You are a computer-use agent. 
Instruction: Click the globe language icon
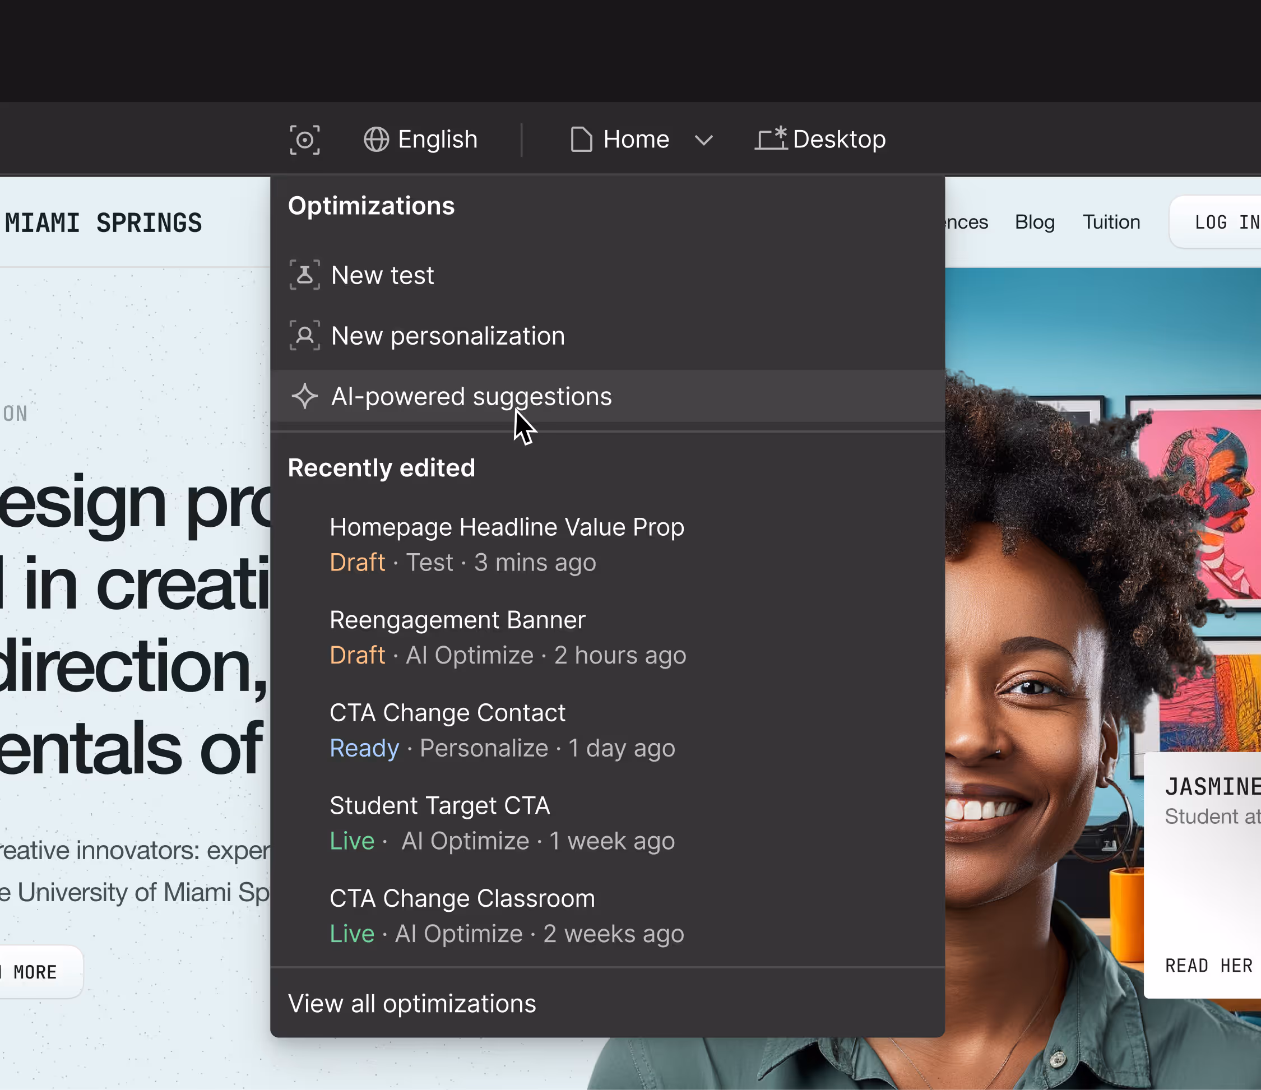(x=376, y=140)
